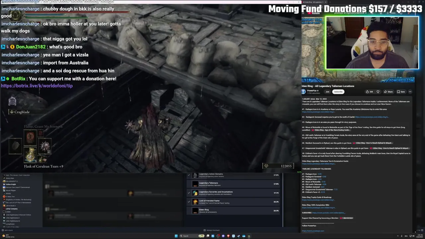
Task: Jump to timestamp 7:21 Dragoncrest Greatshield
Action: click(x=336, y=190)
